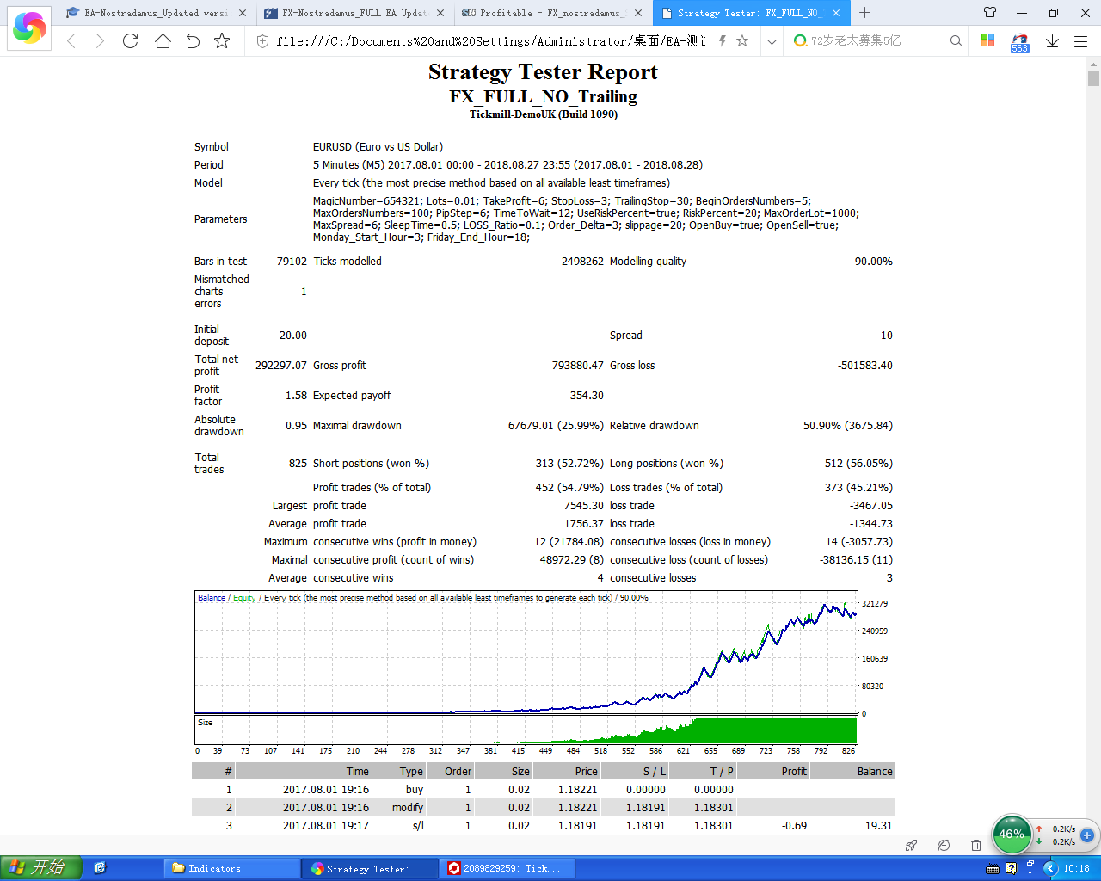Click the file URL address field
Image resolution: width=1101 pixels, height=881 pixels.
(490, 40)
